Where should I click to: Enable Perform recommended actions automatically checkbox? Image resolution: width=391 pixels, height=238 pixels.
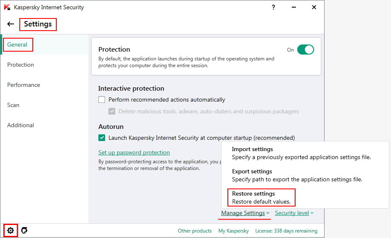102,100
